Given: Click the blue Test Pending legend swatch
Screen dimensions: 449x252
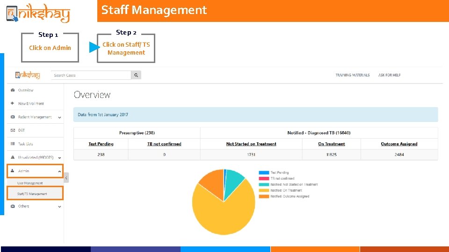Looking at the screenshot, I should coord(264,173).
